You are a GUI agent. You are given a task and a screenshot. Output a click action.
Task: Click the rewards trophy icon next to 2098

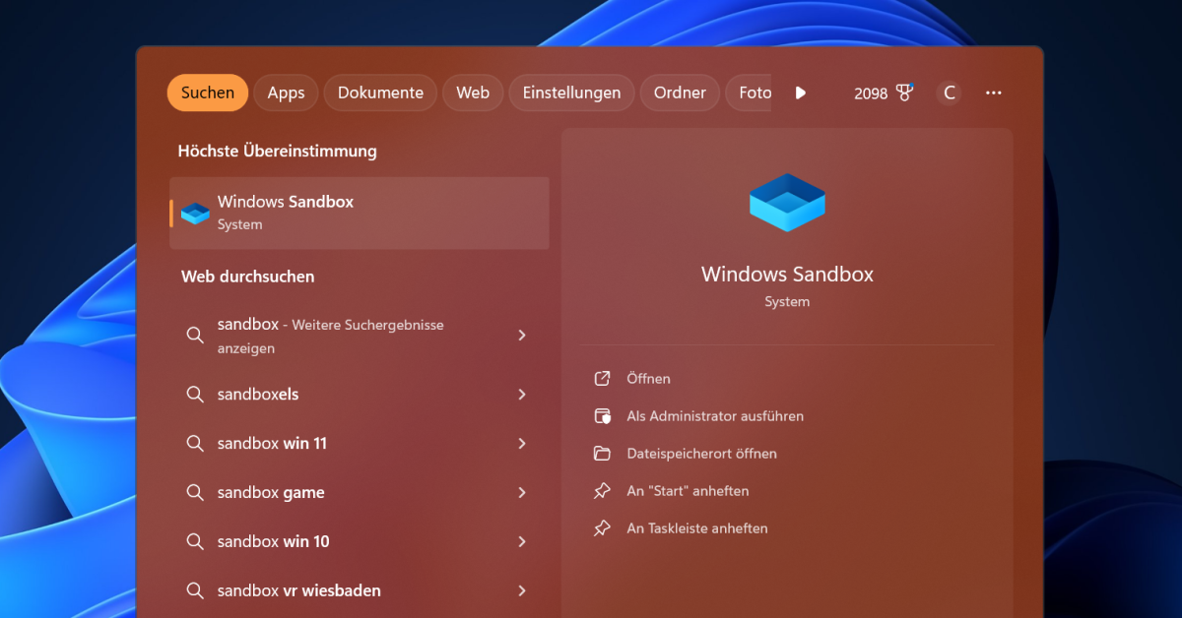click(x=903, y=93)
